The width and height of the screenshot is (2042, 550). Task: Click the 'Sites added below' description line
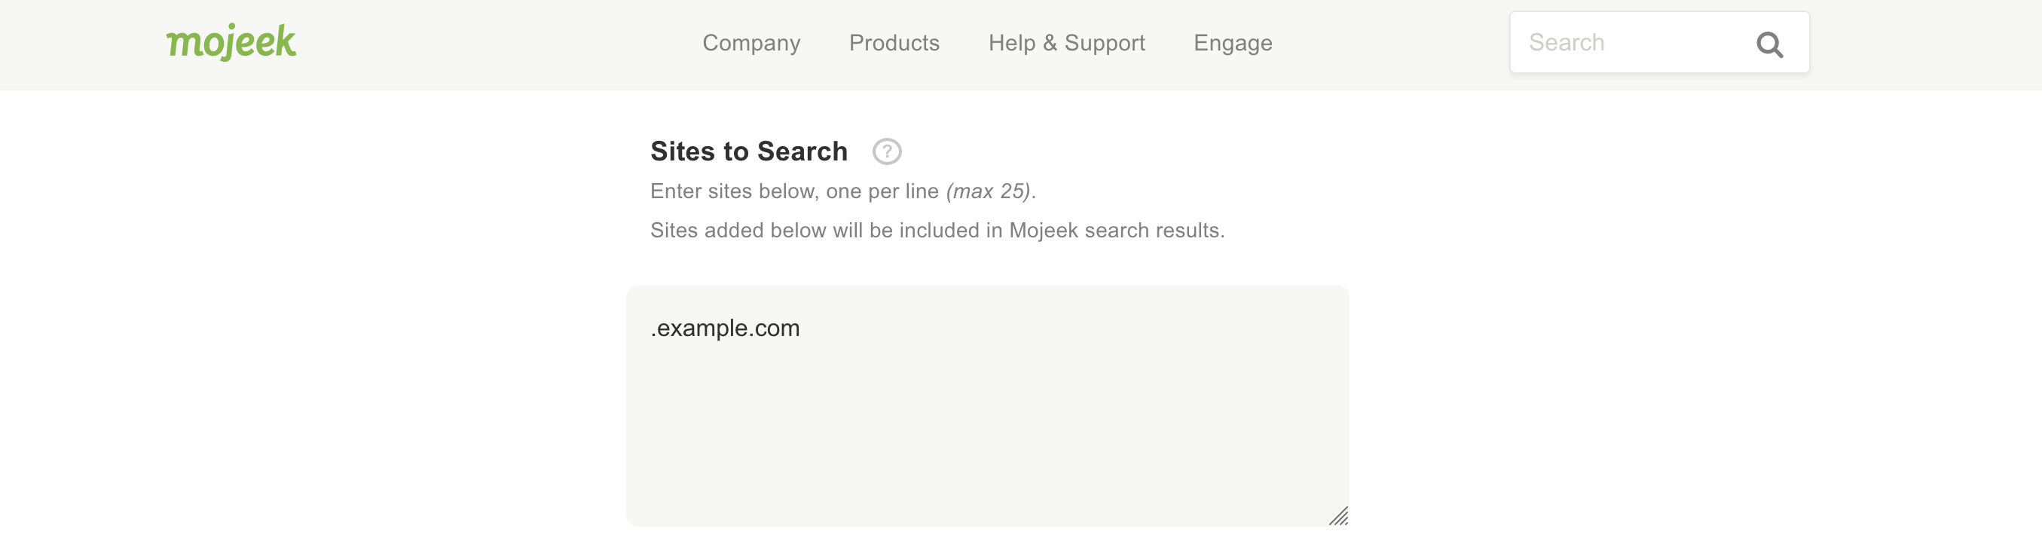(x=937, y=231)
